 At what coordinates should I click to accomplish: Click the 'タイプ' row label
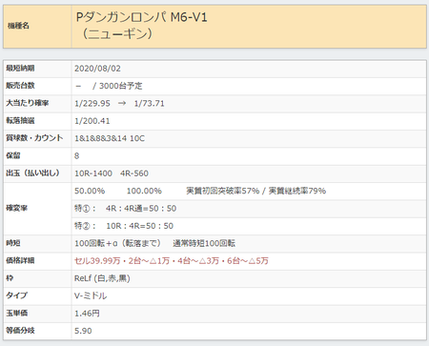(x=16, y=295)
